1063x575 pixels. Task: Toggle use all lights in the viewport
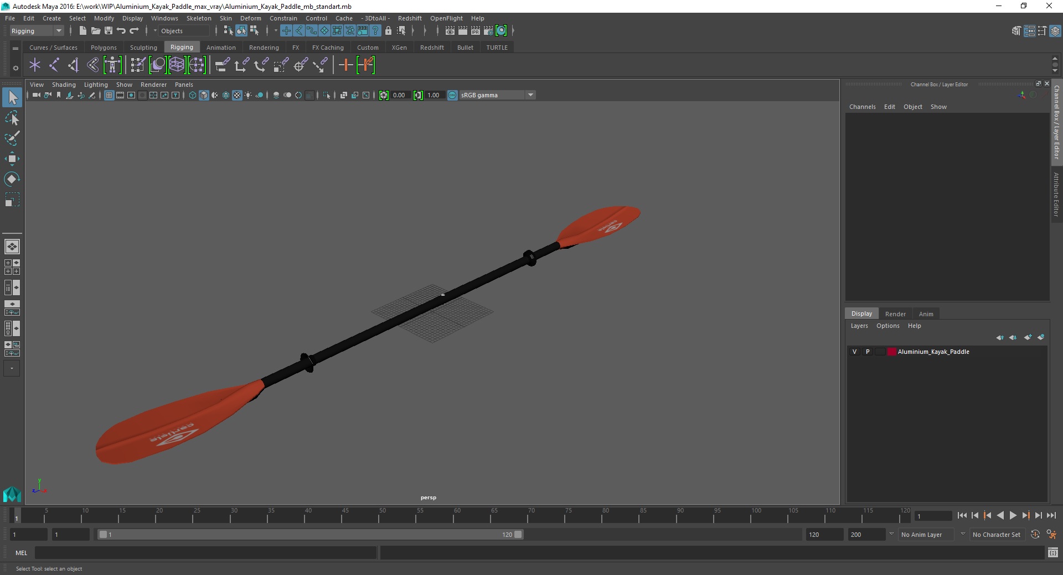[248, 95]
